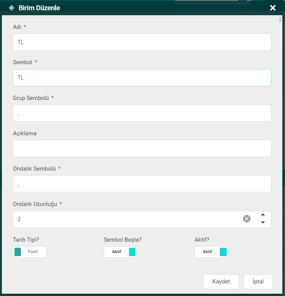Click the empty Açıklama field
Image resolution: width=285 pixels, height=296 pixels.
click(142, 148)
